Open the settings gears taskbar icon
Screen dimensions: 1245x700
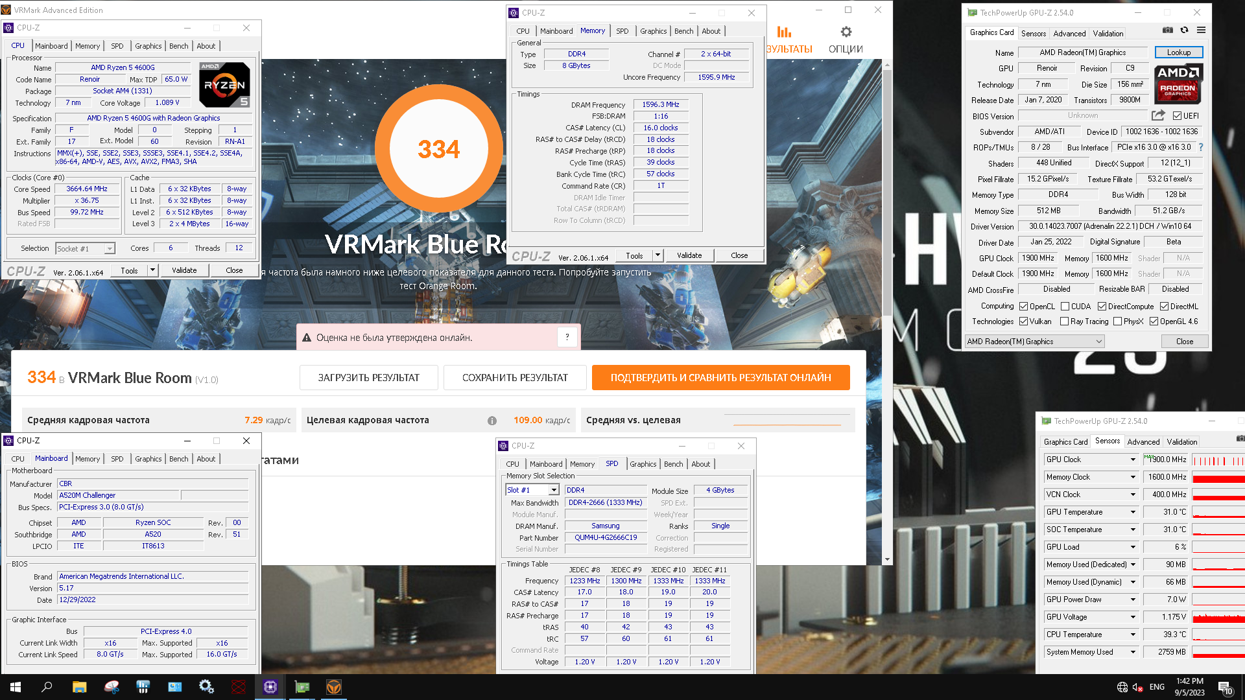[x=207, y=687]
